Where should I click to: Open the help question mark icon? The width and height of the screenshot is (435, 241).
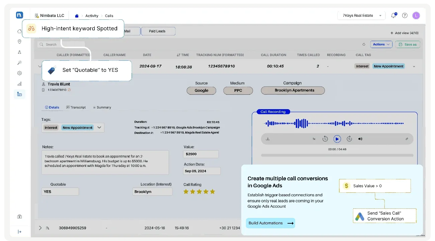(x=405, y=15)
